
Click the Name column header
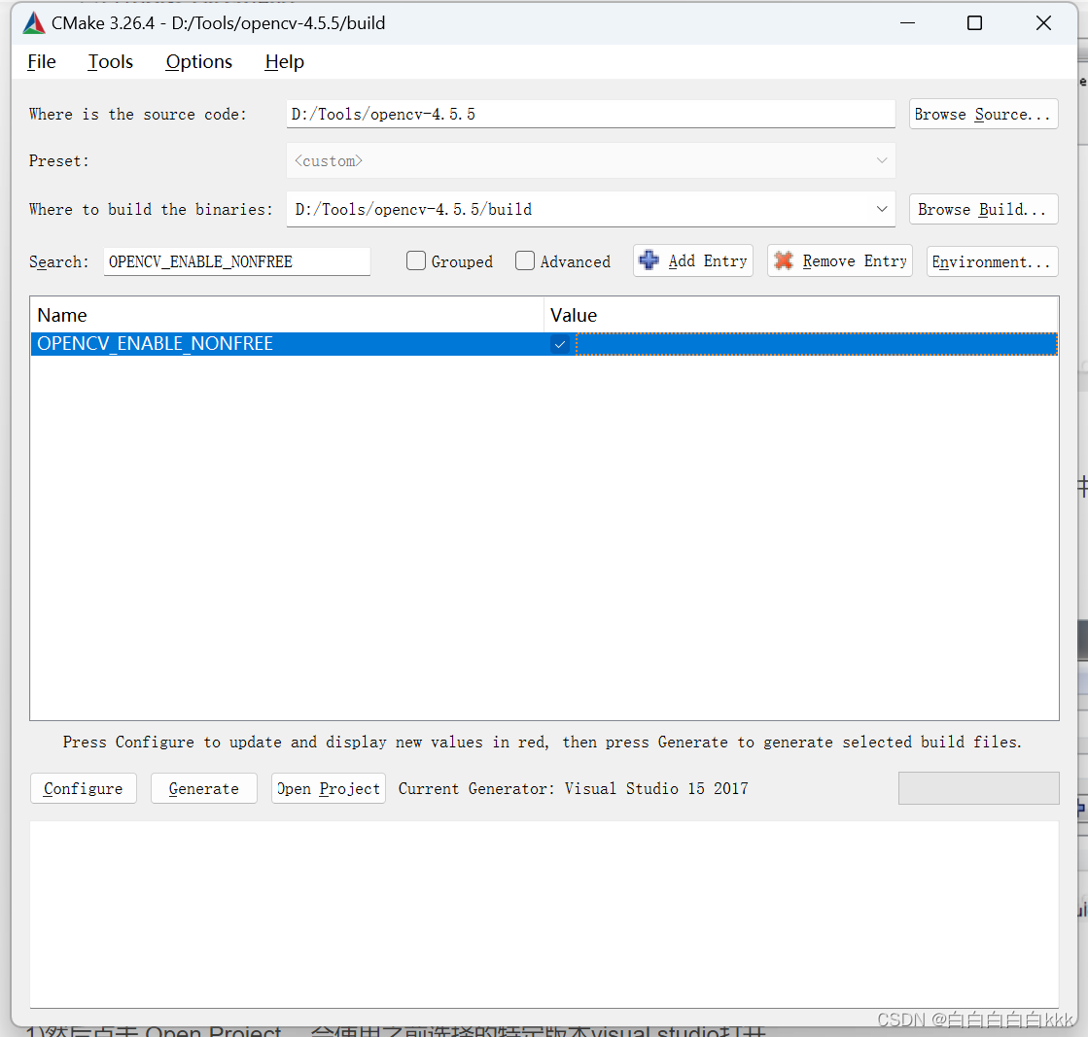pyautogui.click(x=287, y=315)
